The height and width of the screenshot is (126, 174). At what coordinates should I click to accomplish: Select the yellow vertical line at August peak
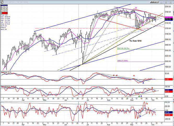tap(116, 41)
